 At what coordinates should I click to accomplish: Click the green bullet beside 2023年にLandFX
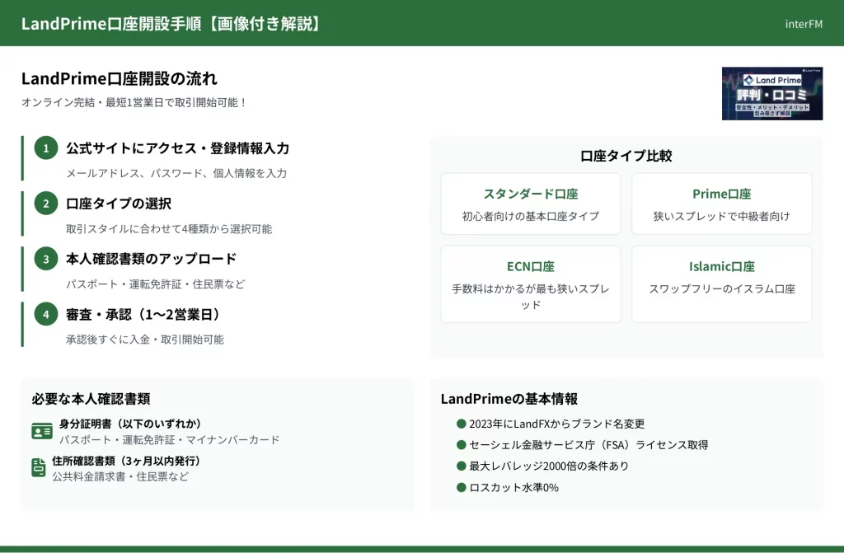(462, 423)
